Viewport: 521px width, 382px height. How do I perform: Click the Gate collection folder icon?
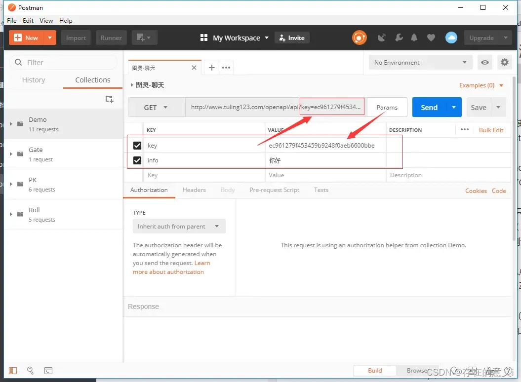coord(20,154)
